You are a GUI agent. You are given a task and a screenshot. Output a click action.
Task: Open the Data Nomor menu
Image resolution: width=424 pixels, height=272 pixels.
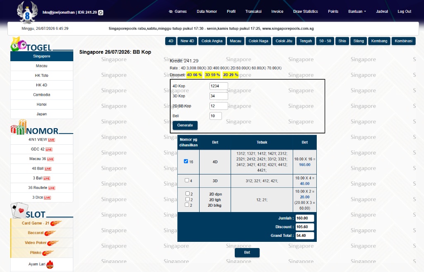tap(207, 11)
